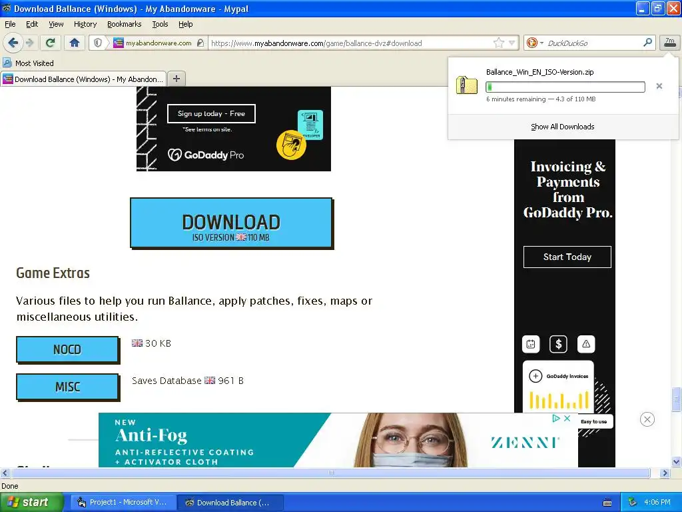Click the Most Visited bookmark icon
This screenshot has width=682, height=512.
[x=7, y=63]
